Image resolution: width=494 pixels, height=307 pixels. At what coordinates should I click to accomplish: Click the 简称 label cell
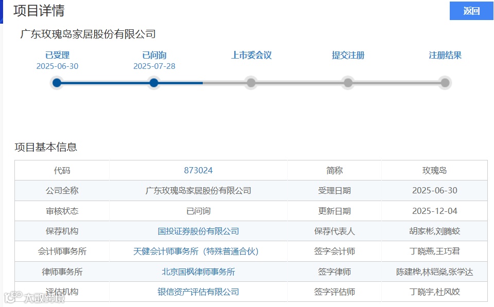(334, 170)
